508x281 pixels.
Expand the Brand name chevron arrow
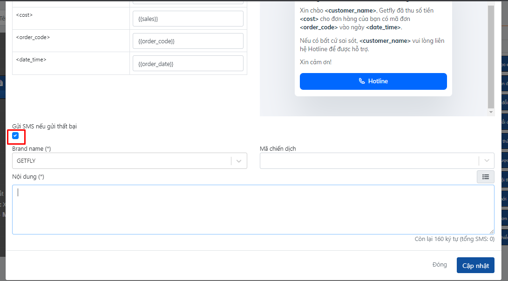coord(239,161)
